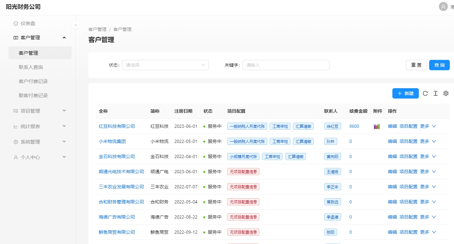Click the 个人中心 person icon
The width and height of the screenshot is (454, 244).
(x=15, y=157)
